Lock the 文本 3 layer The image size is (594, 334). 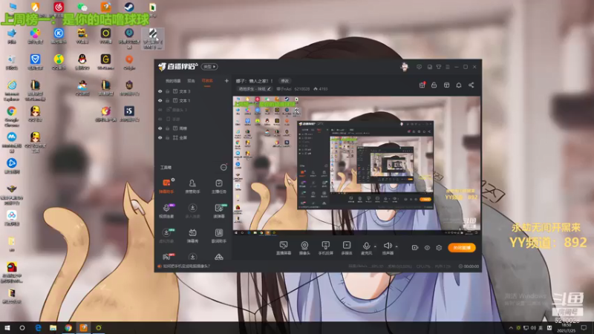click(x=168, y=91)
